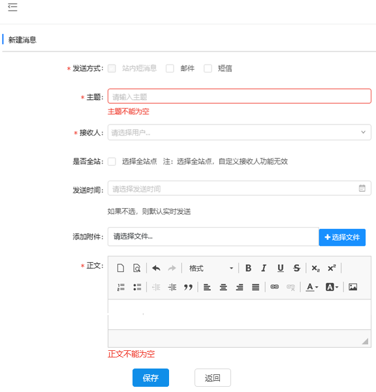Insert a numbered list

pyautogui.click(x=121, y=287)
